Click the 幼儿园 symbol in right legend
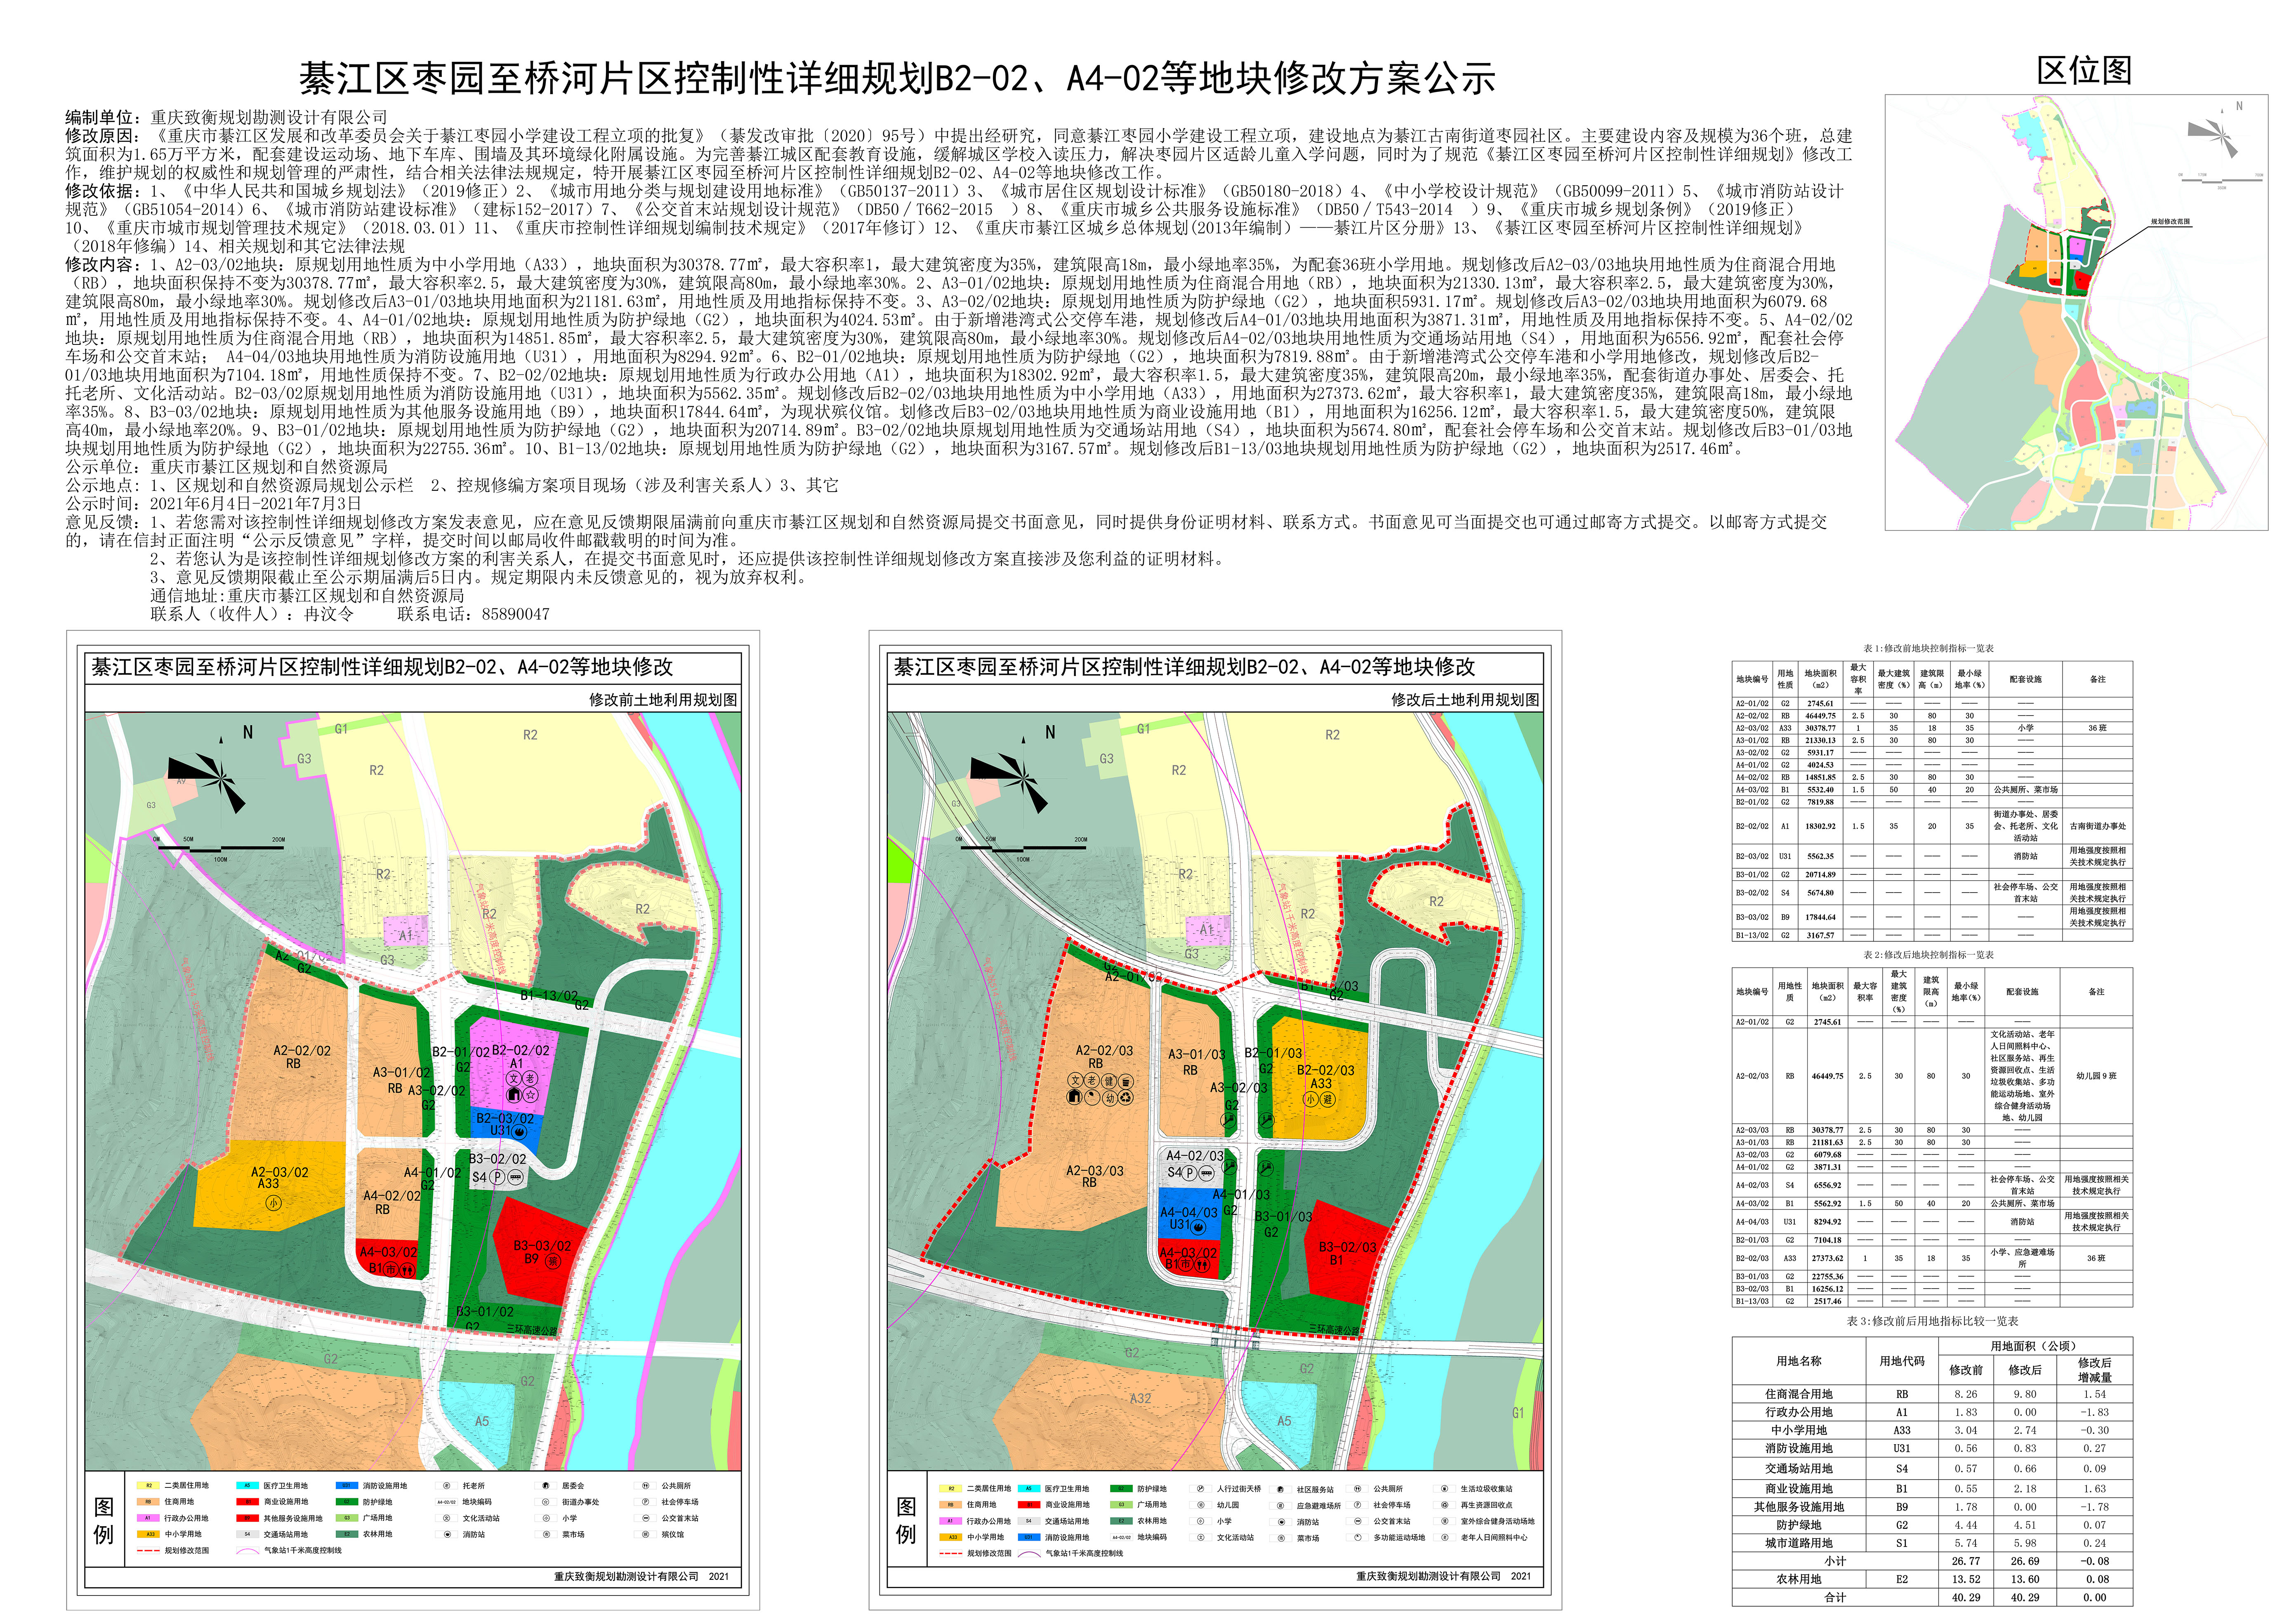This screenshot has height=1624, width=2296. [x=1200, y=1505]
